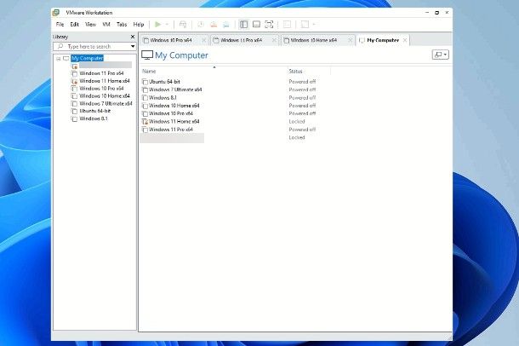Select Windows 8.1 in the VM list
Viewport: 519px width, 346px height.
click(x=162, y=97)
